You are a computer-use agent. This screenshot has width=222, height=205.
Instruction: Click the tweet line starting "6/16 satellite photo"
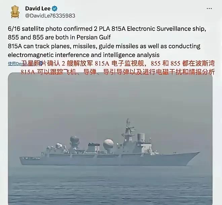click(107, 29)
